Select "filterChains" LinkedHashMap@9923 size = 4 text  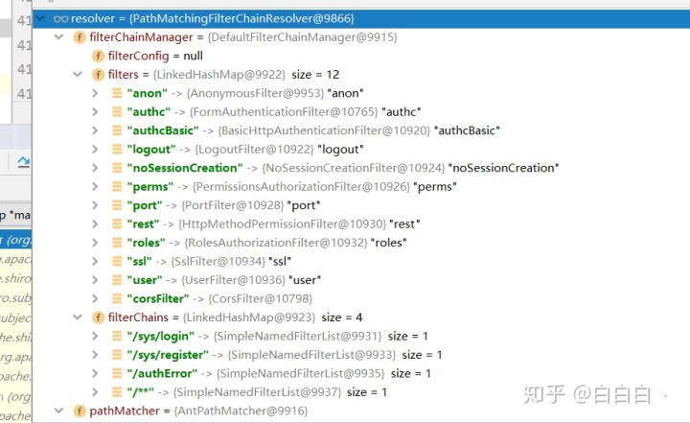(235, 317)
